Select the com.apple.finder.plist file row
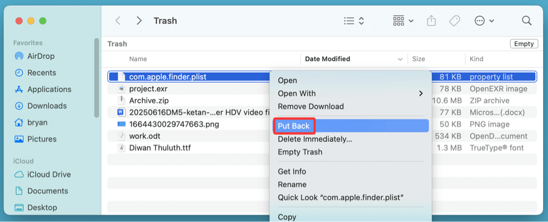The width and height of the screenshot is (548, 222). (322, 77)
